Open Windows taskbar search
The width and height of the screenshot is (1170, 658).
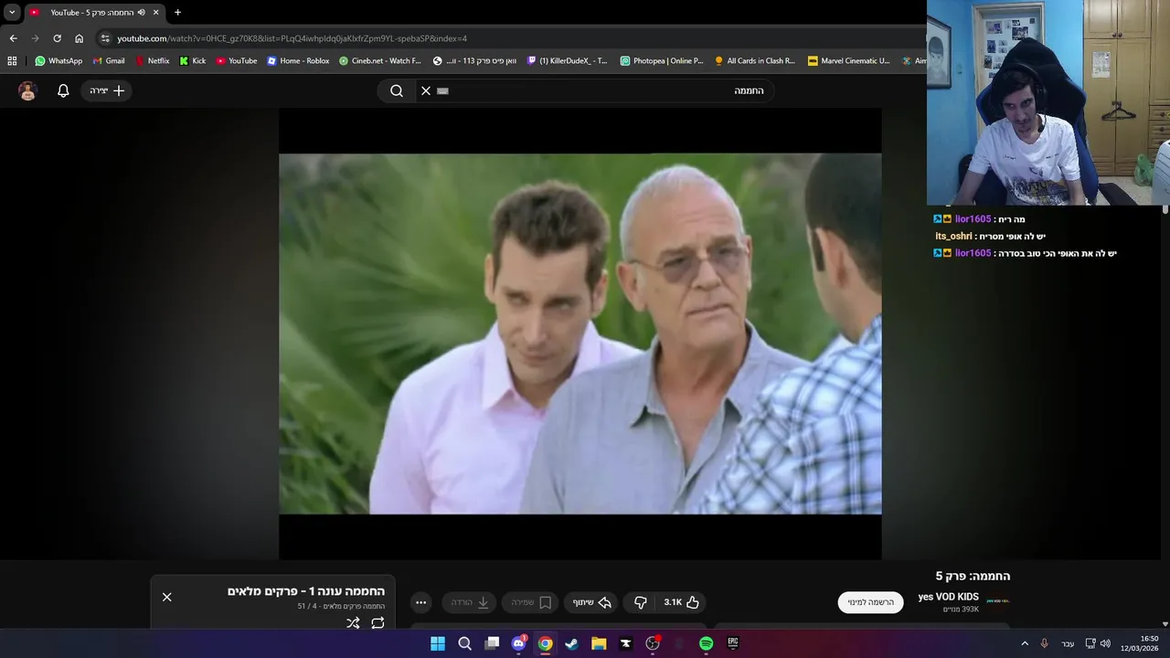pos(464,643)
